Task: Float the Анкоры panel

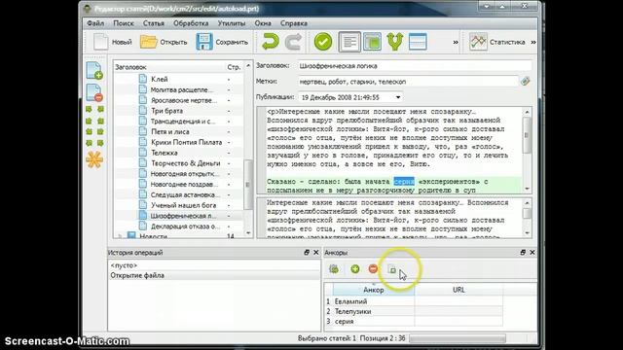Action: pyautogui.click(x=523, y=253)
